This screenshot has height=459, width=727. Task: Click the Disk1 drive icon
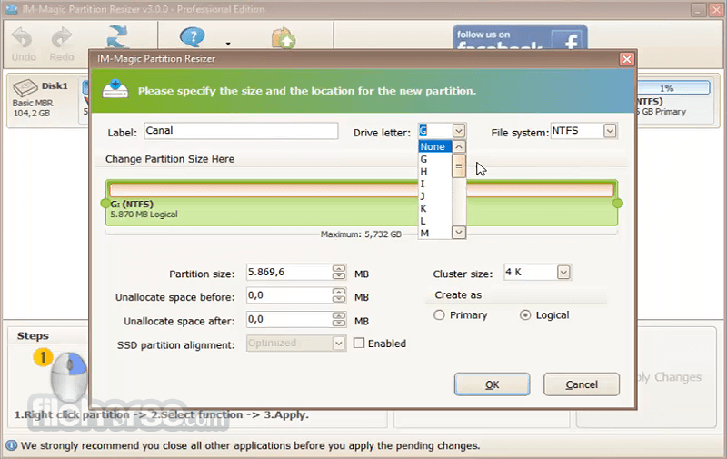[x=25, y=87]
